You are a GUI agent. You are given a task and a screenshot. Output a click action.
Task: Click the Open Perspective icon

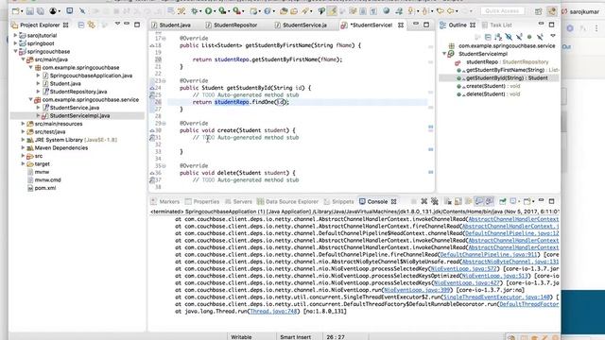(538, 11)
